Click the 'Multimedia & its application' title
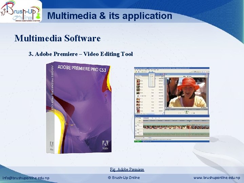The image size is (244, 183). point(110,16)
